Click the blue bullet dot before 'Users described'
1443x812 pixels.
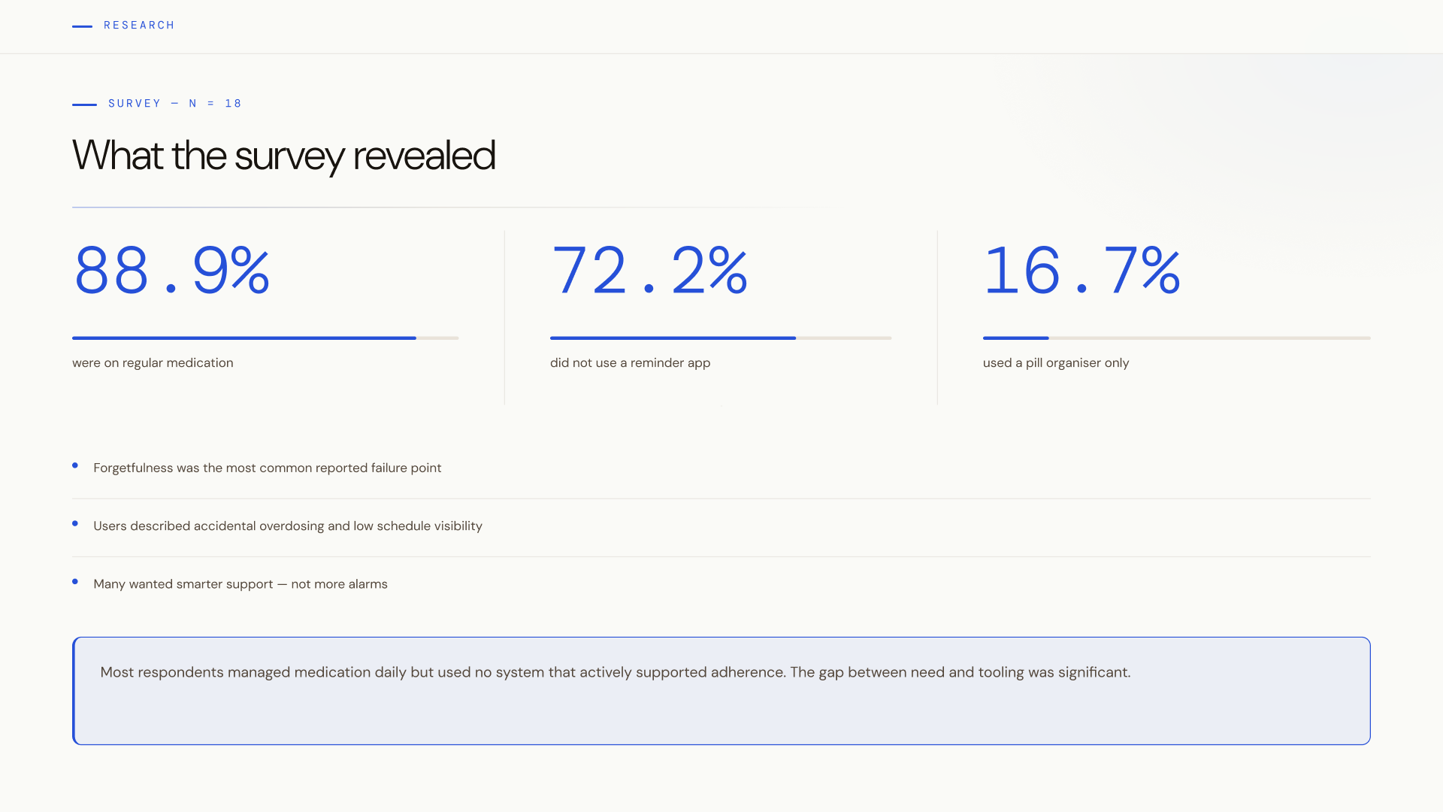tap(75, 523)
